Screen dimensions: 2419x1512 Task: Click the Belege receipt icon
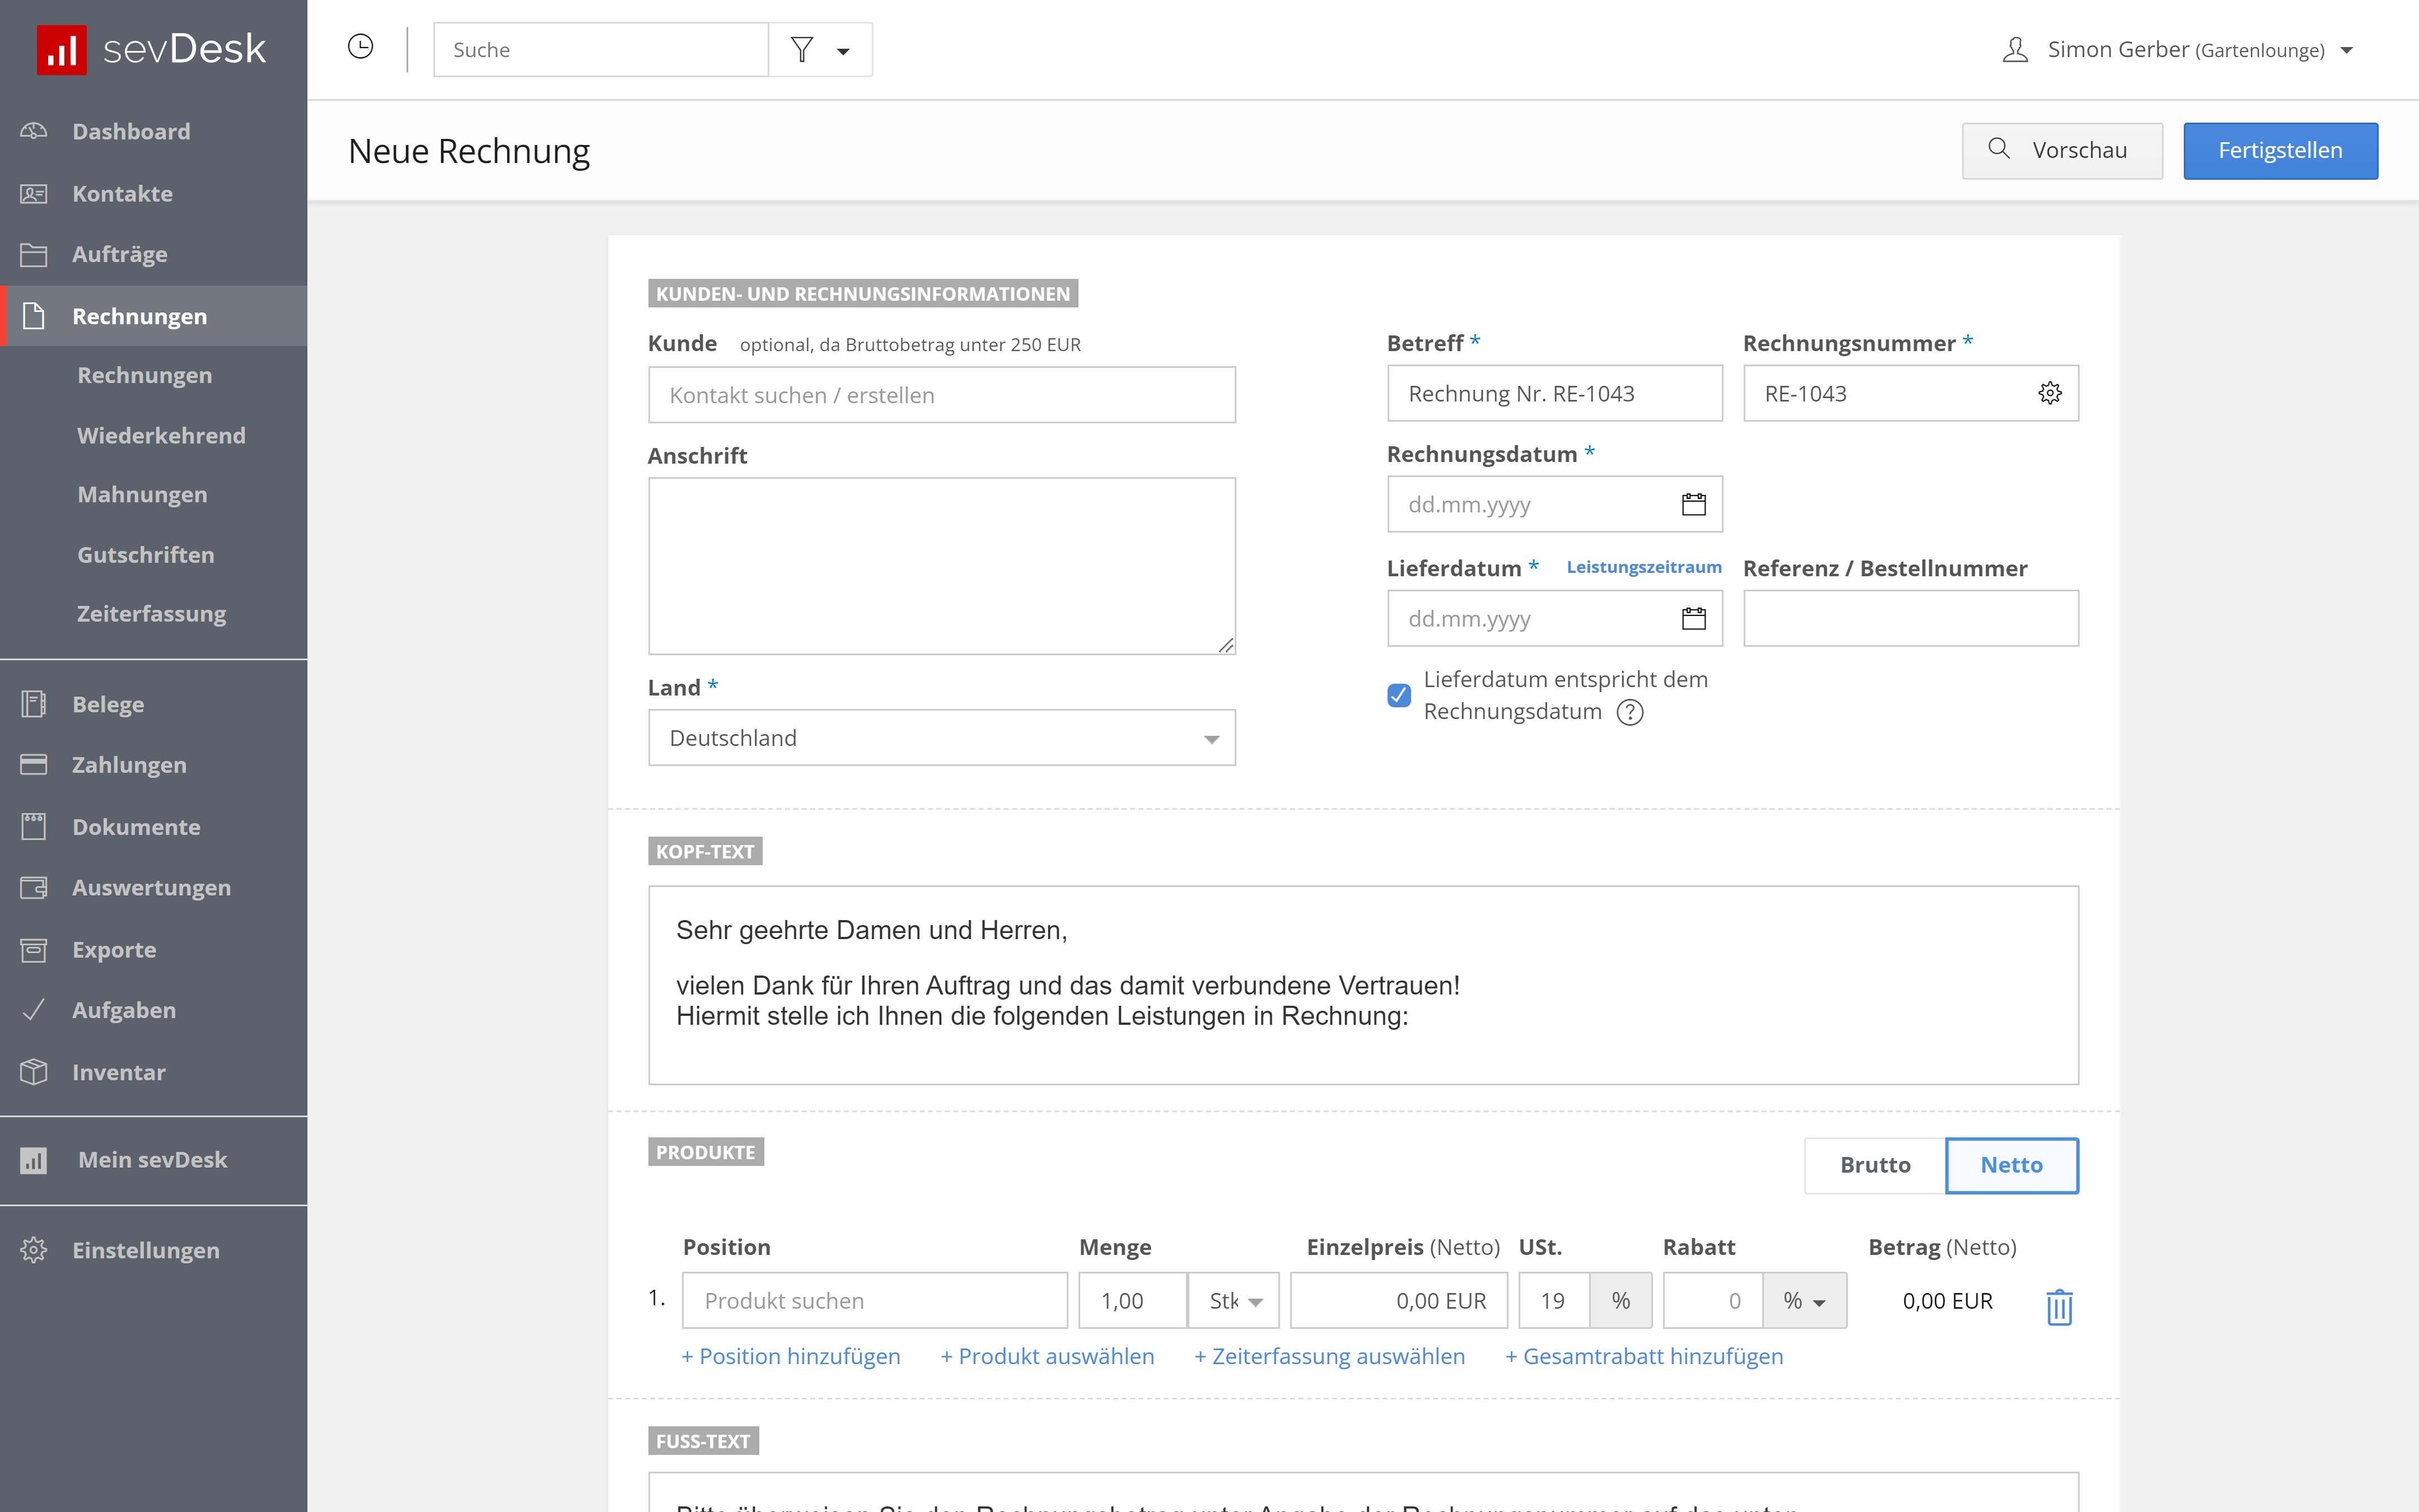34,704
